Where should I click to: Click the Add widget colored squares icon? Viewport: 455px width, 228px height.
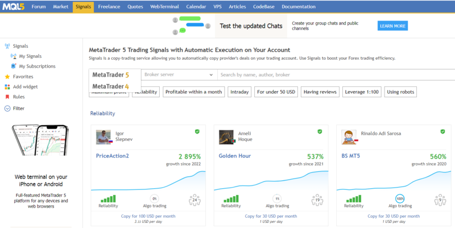(x=7, y=87)
